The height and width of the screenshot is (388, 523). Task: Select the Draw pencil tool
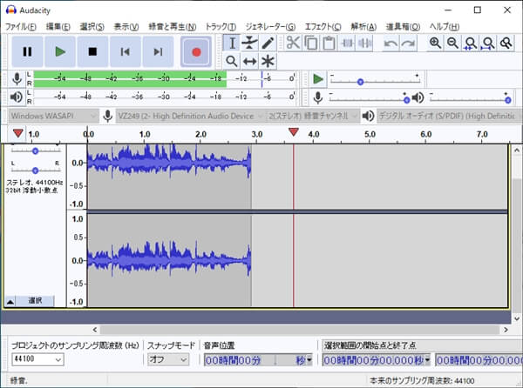pos(268,43)
